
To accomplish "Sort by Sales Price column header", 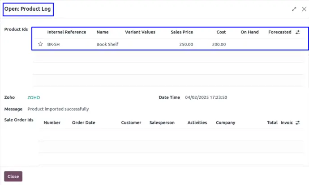I will point(181,32).
